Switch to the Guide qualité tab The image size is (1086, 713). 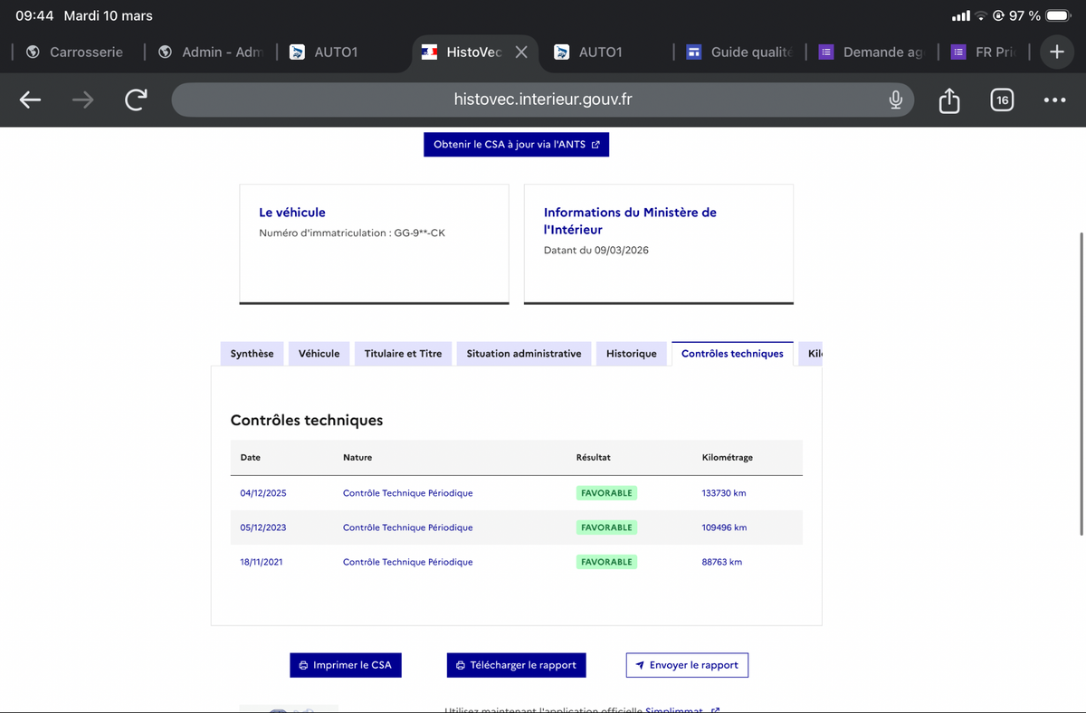738,52
